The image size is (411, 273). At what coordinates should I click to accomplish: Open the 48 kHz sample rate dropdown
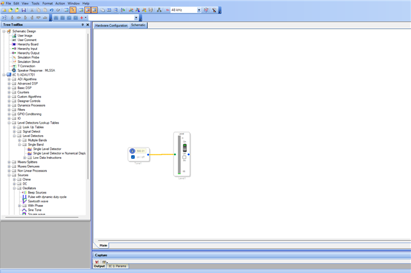[198, 10]
